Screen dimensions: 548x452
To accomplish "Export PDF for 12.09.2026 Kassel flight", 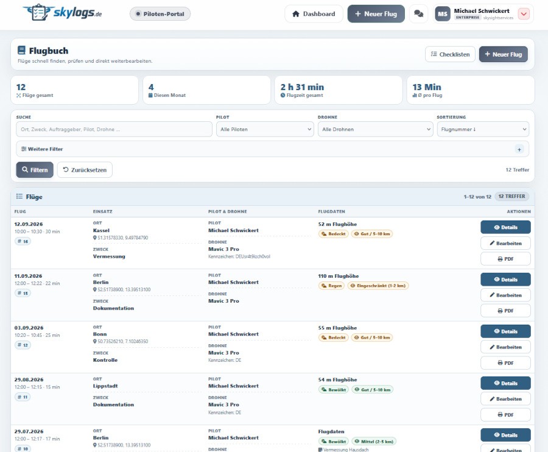I will 505,259.
